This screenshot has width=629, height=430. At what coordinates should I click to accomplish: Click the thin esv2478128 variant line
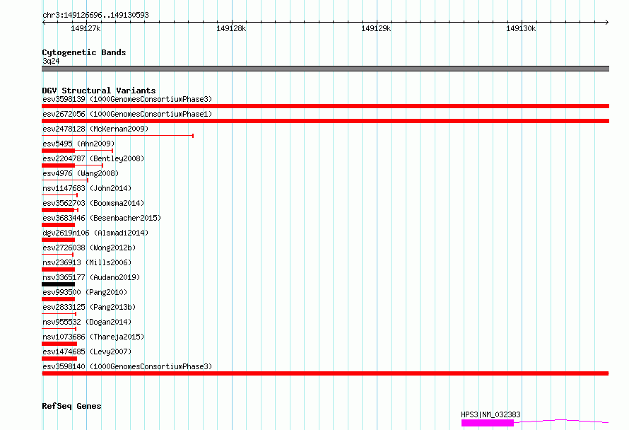117,136
